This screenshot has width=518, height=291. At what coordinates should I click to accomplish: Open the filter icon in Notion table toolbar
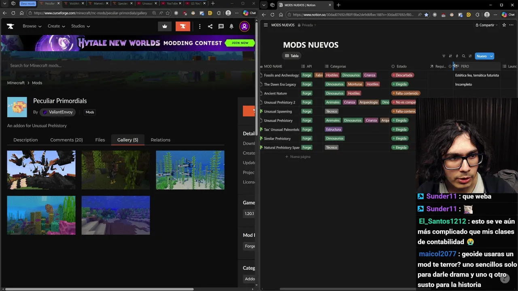(444, 56)
